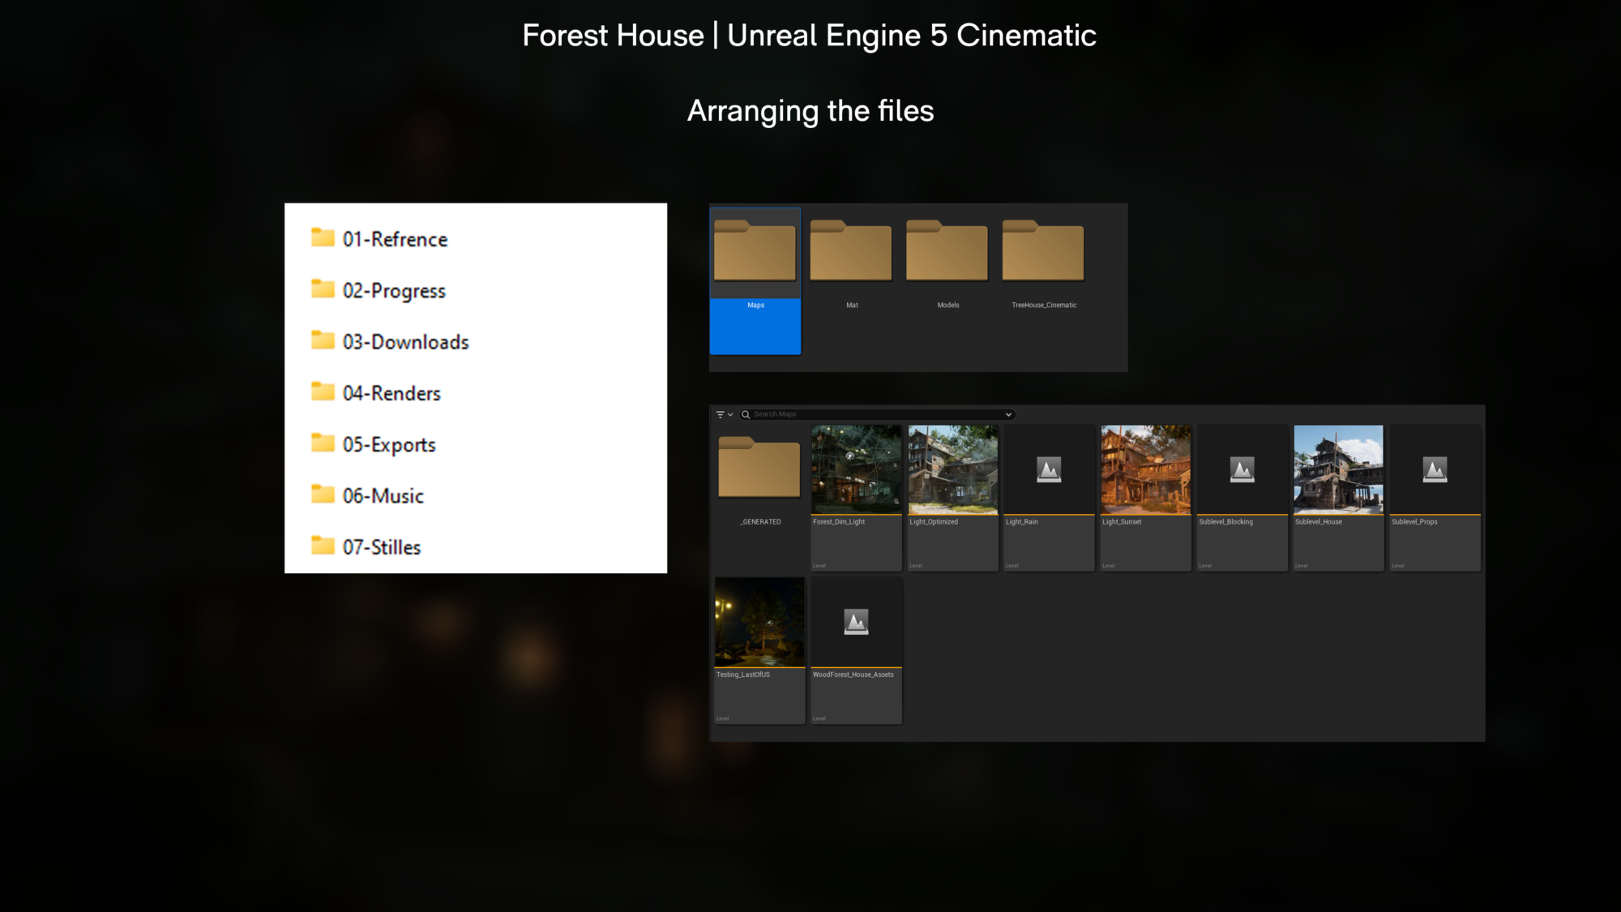Select the Sublevel_Props level icon

[x=1435, y=469]
